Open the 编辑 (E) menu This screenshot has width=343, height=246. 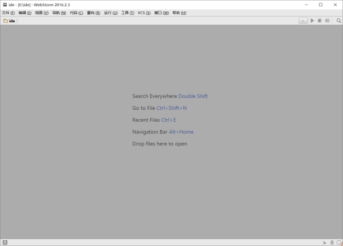coord(25,13)
